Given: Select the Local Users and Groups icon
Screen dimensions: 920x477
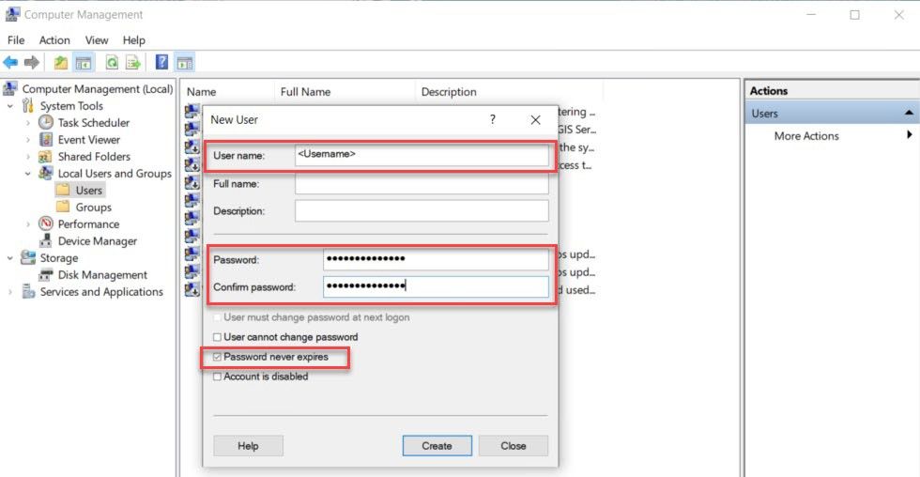Looking at the screenshot, I should (45, 173).
